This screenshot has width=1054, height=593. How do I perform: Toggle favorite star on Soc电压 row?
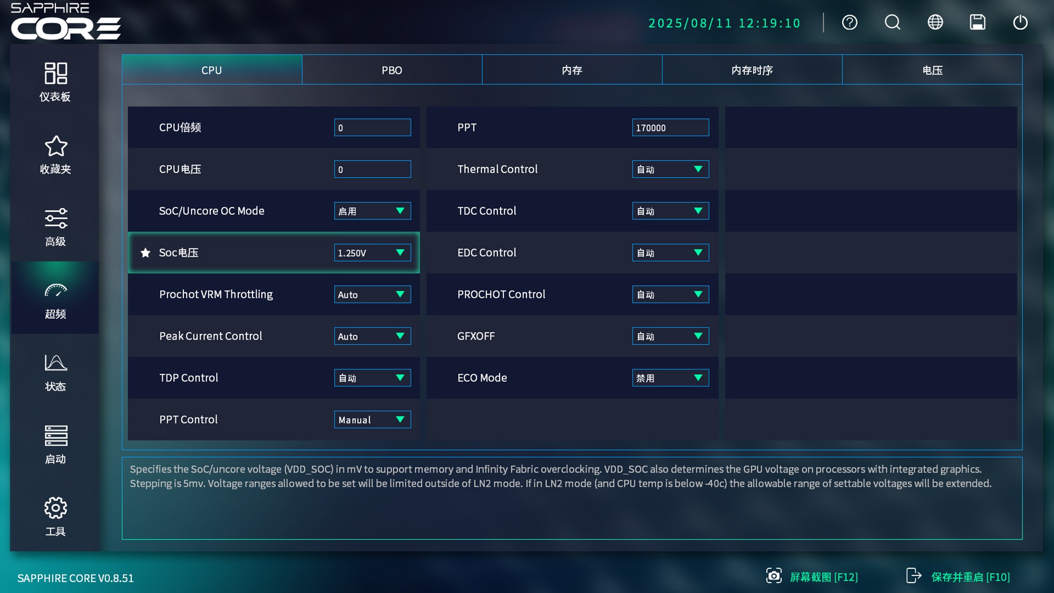coord(145,253)
